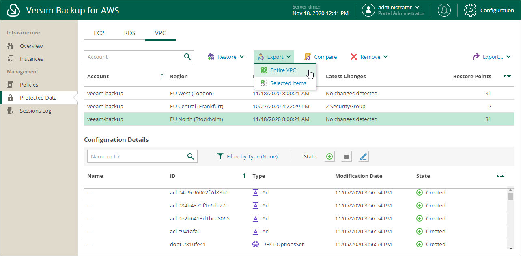Choose Entire VPC from Export menu

[x=285, y=70]
